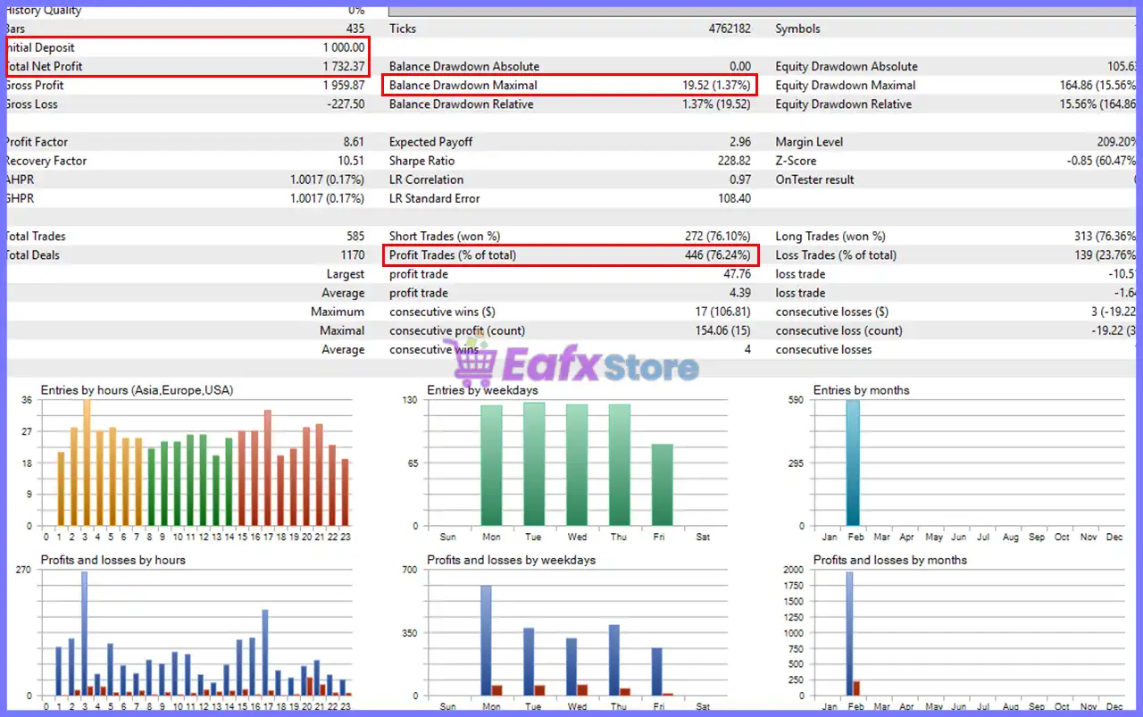Select the Long Trades (won %) label

click(830, 236)
